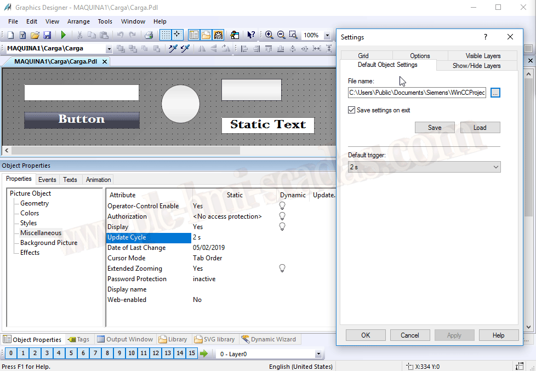Expand the active layer dropdown showing 0 - Layer0
This screenshot has height=371, width=536.
pyautogui.click(x=318, y=354)
